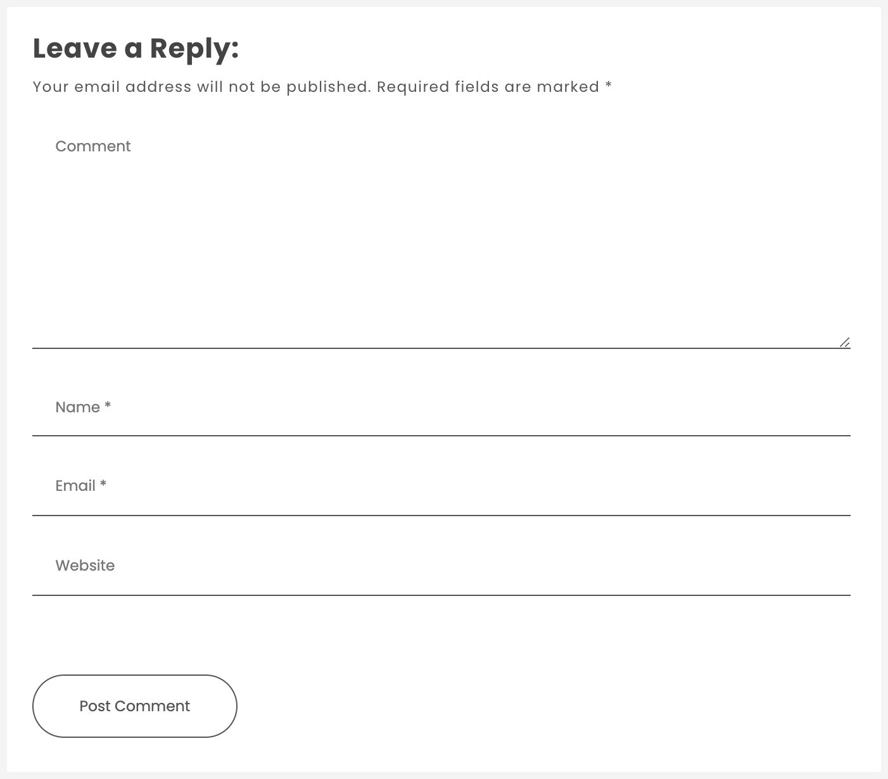Click the 'Email *' placeholder label
The width and height of the screenshot is (888, 779).
(80, 486)
